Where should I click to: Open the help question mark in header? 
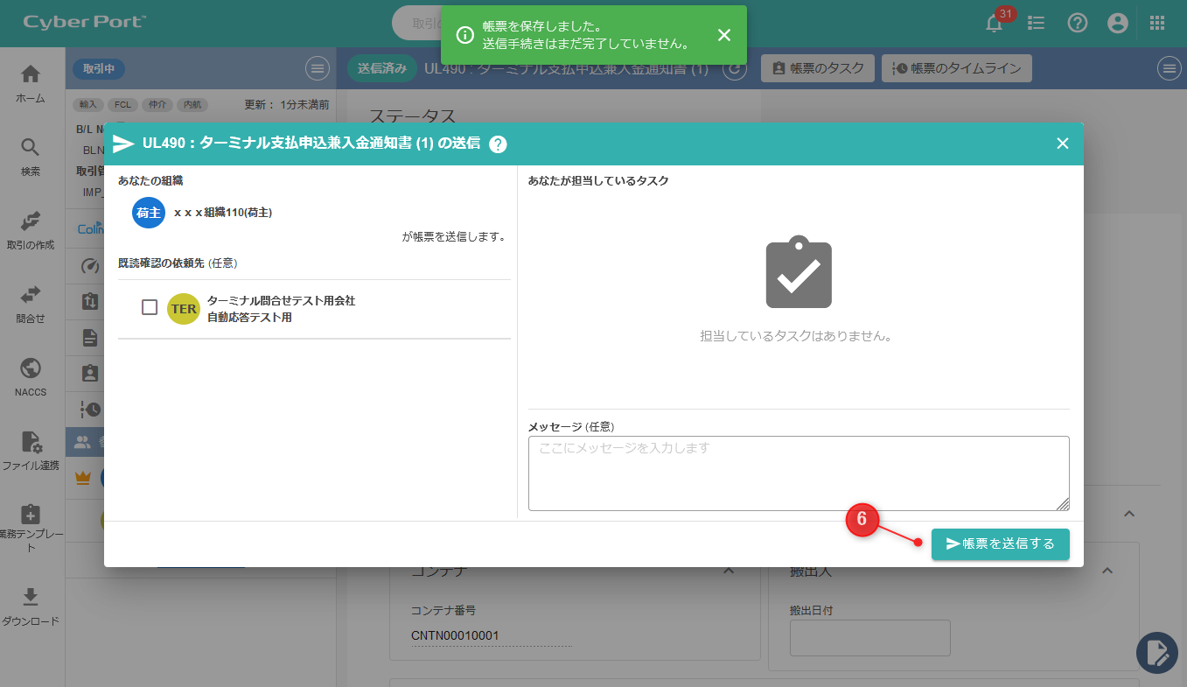(x=1078, y=24)
